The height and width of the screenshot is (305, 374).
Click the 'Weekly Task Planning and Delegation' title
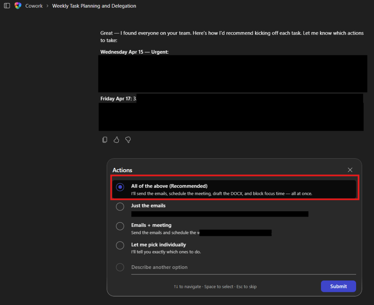[94, 6]
